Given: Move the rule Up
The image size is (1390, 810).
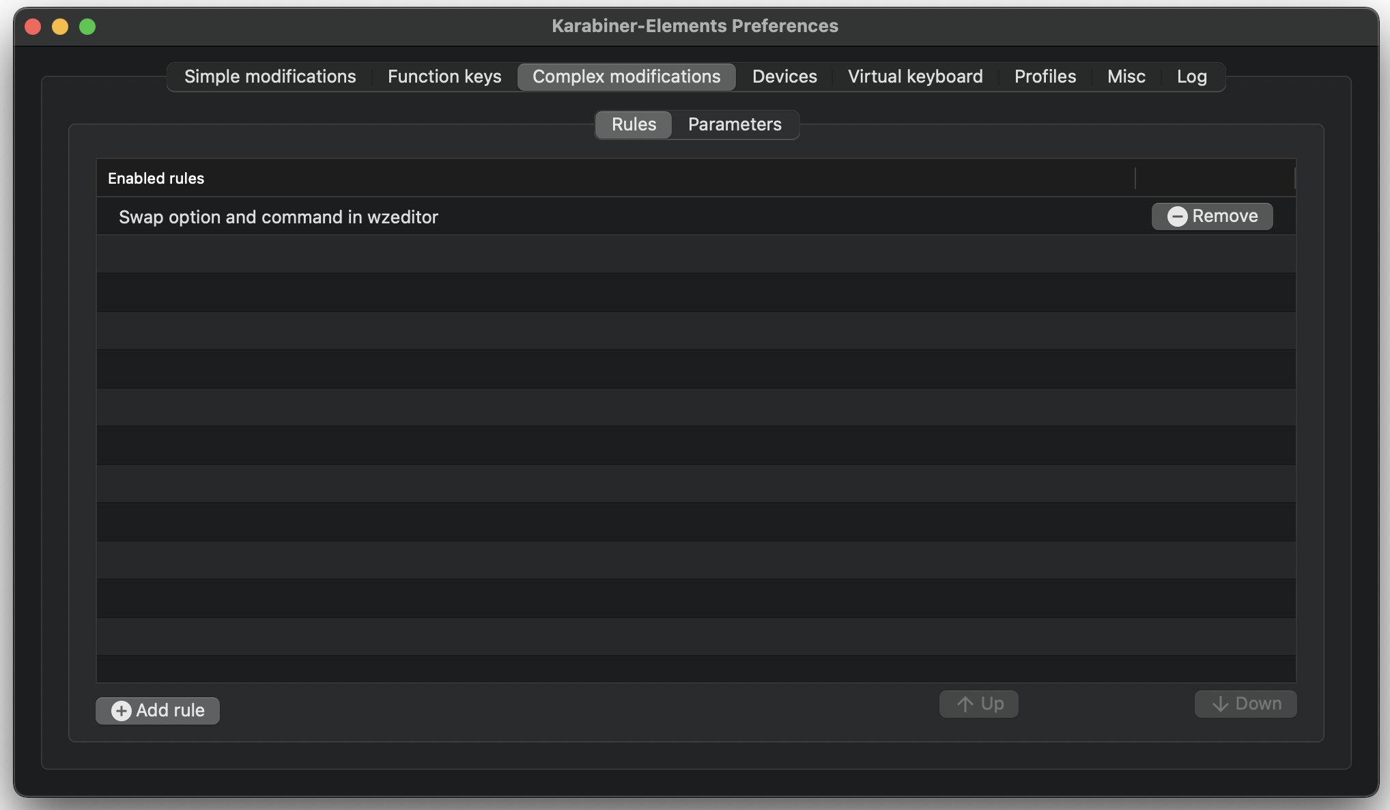Looking at the screenshot, I should point(979,703).
